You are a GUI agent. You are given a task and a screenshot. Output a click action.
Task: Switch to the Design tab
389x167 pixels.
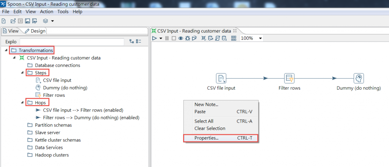(35, 31)
